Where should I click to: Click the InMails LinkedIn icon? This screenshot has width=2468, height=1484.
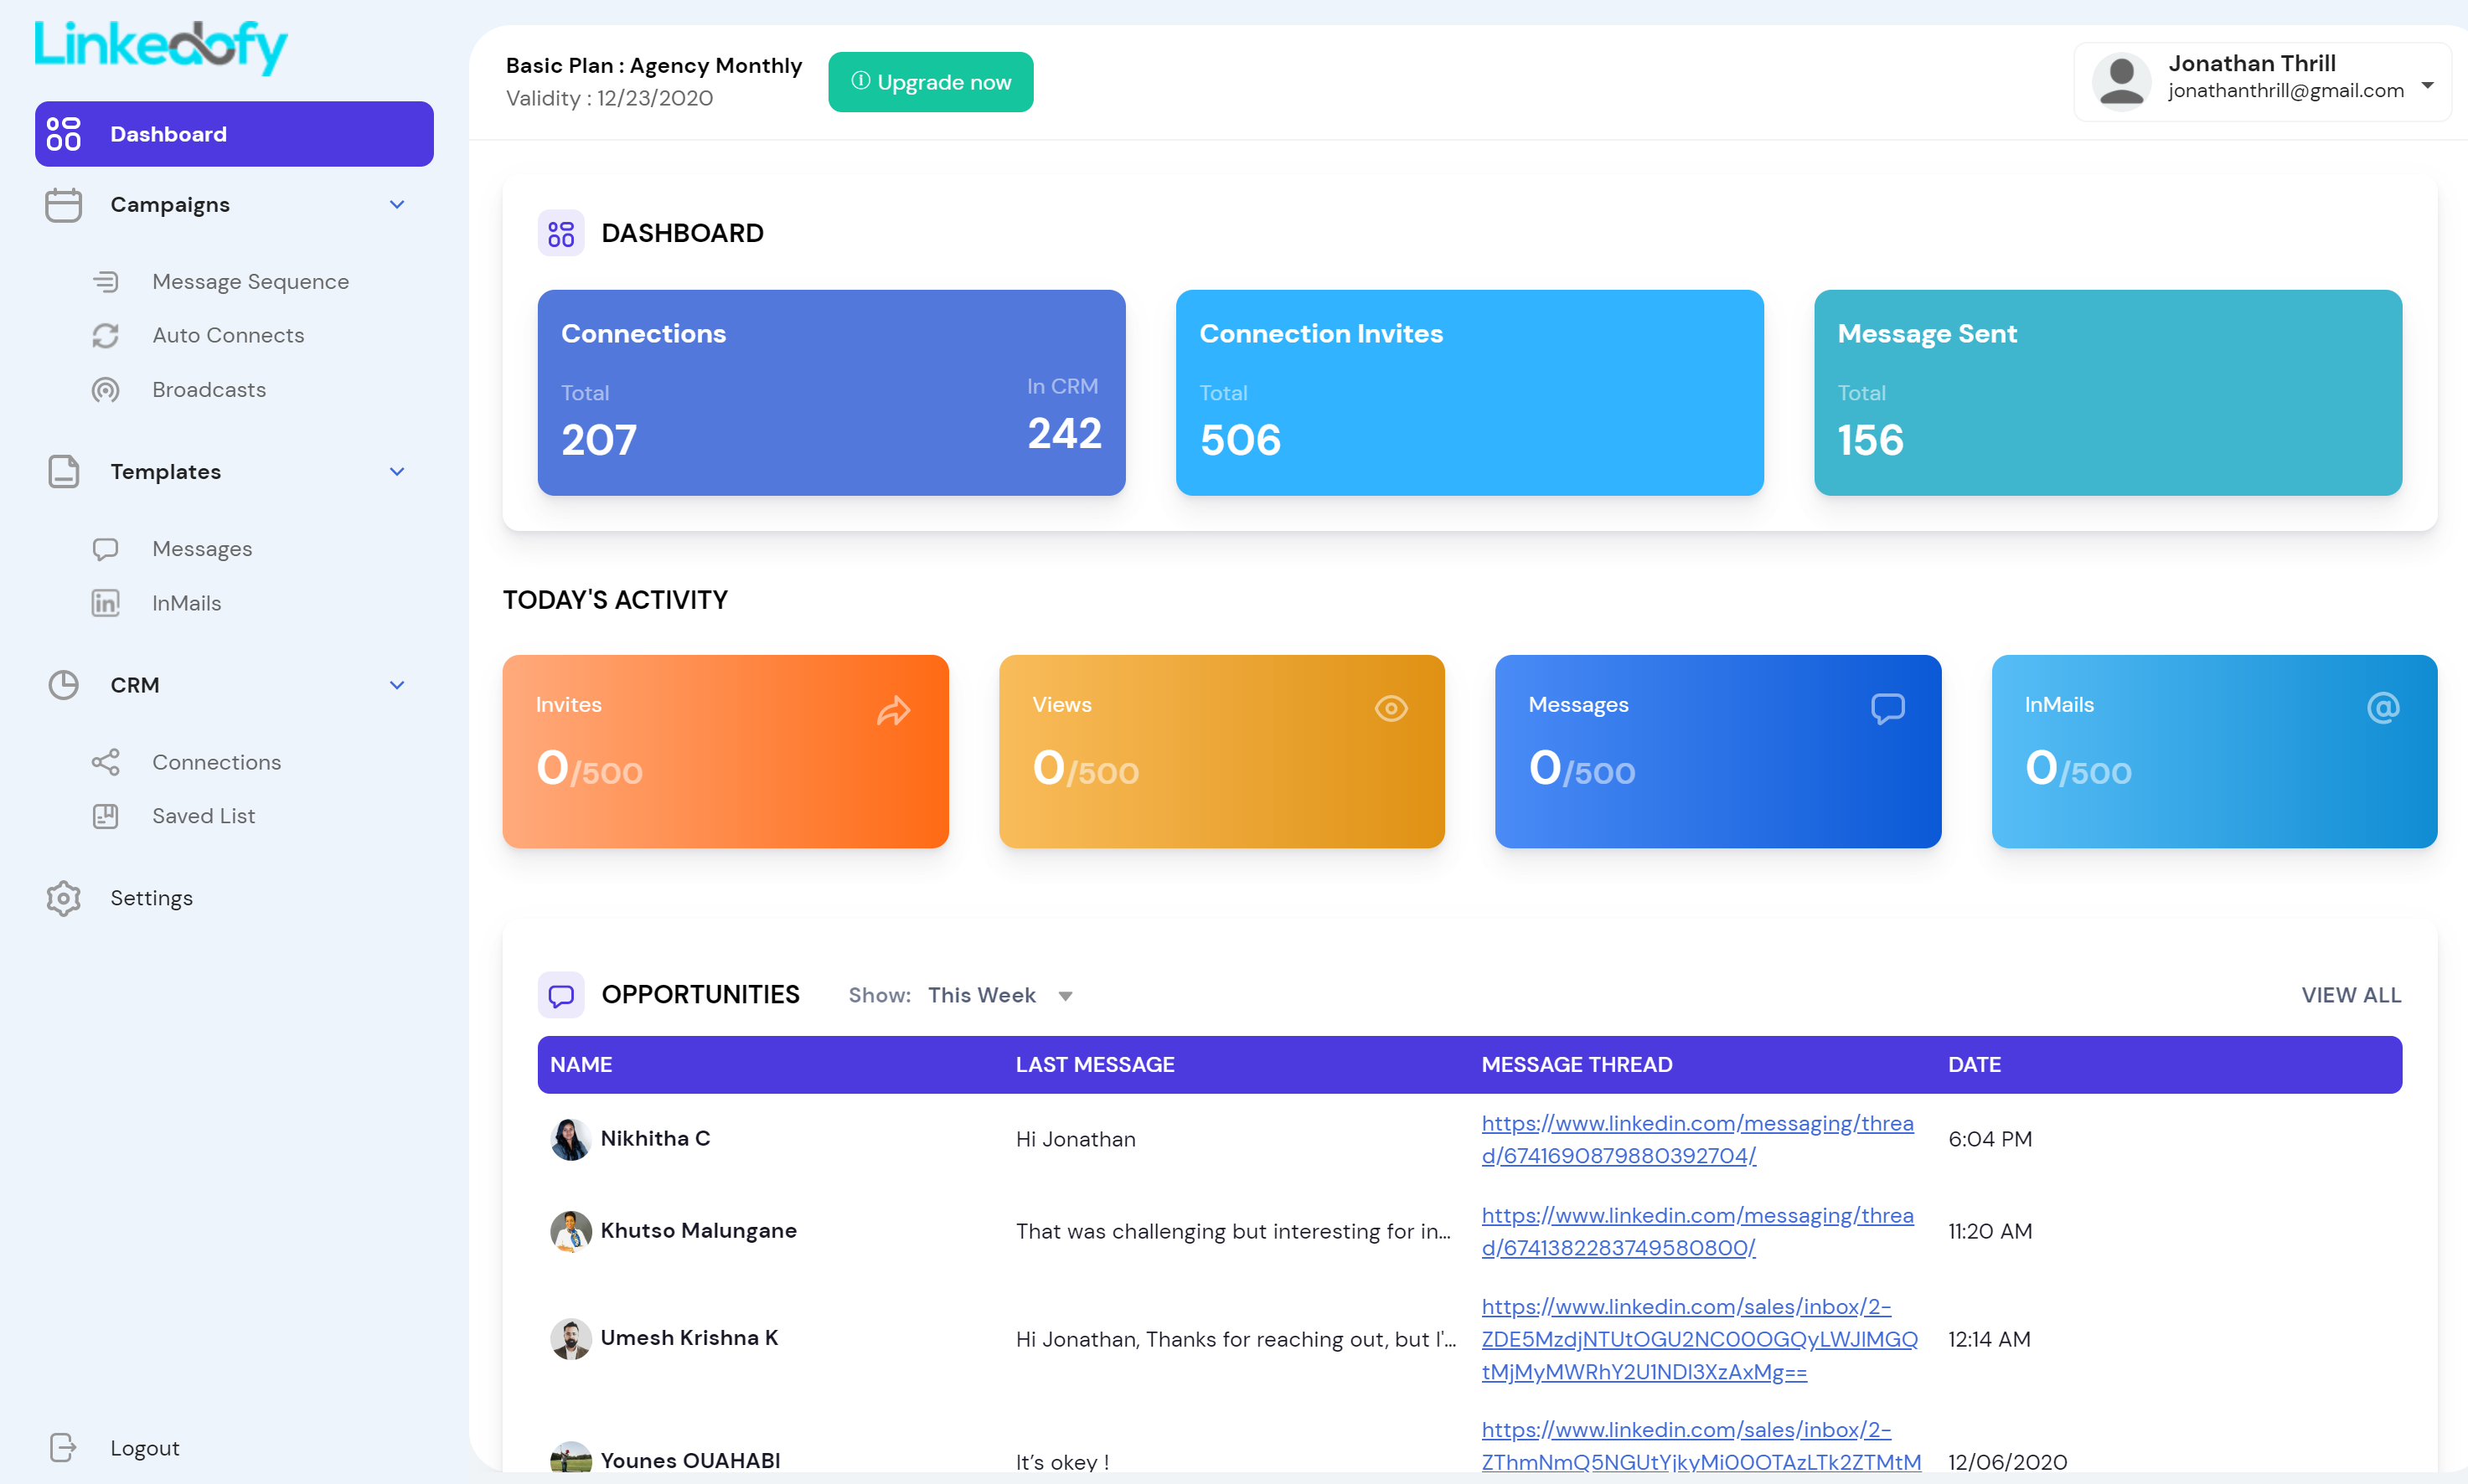[x=105, y=603]
